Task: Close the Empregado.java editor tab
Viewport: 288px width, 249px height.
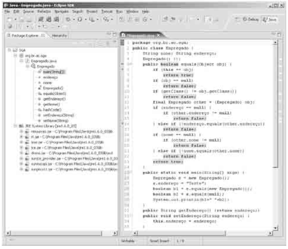Action: click(x=158, y=34)
